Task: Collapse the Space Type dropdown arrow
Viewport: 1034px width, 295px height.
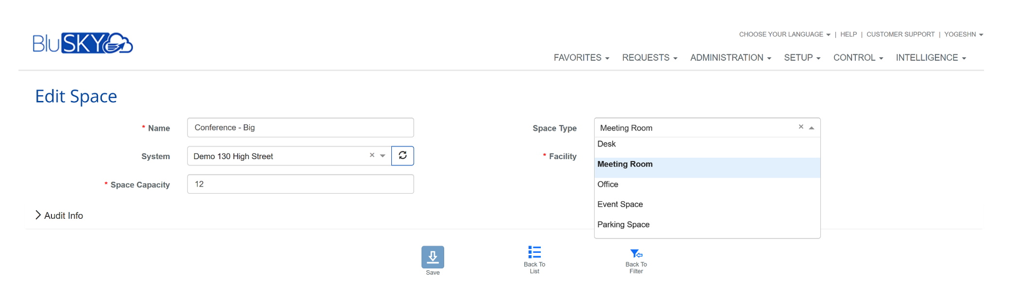Action: (x=812, y=128)
